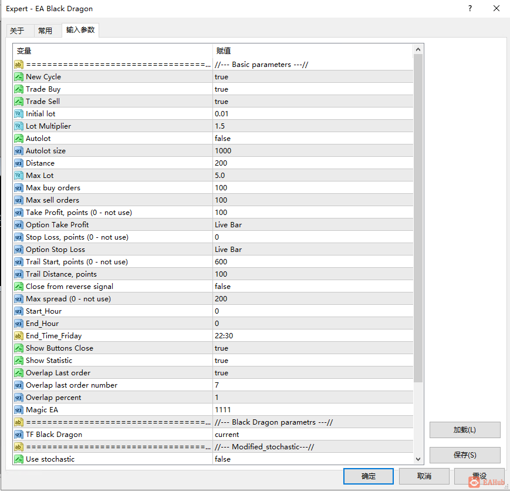Switch to the 关于 tab
This screenshot has width=510, height=491.
(x=20, y=31)
